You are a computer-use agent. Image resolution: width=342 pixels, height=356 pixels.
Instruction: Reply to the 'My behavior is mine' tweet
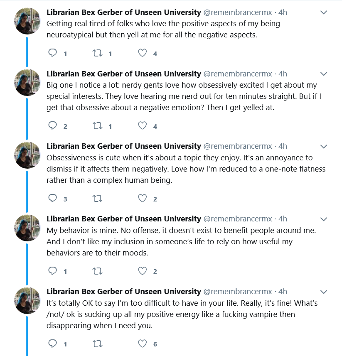52,271
